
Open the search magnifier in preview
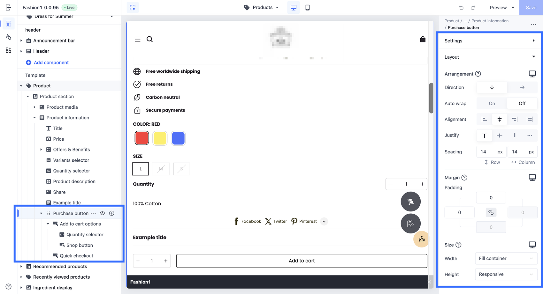pyautogui.click(x=149, y=39)
